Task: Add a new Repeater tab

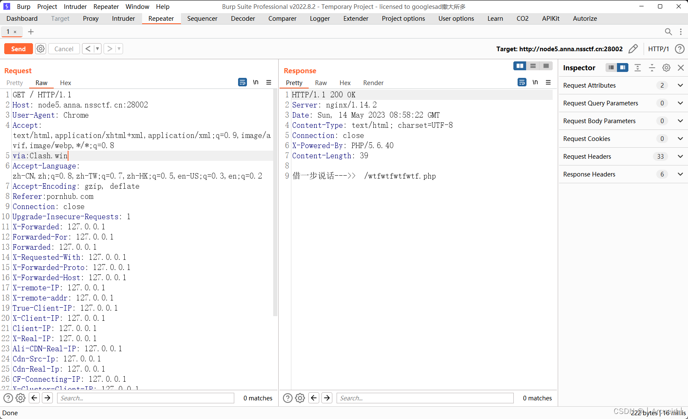Action: [31, 32]
